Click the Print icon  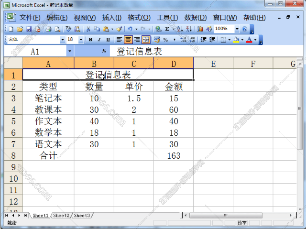(48, 29)
